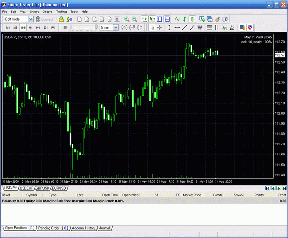Open the View menu
288x238 pixels.
pos(23,12)
